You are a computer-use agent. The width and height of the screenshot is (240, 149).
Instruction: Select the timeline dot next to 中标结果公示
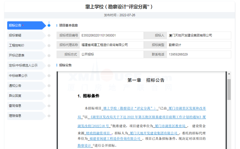pos(49,76)
